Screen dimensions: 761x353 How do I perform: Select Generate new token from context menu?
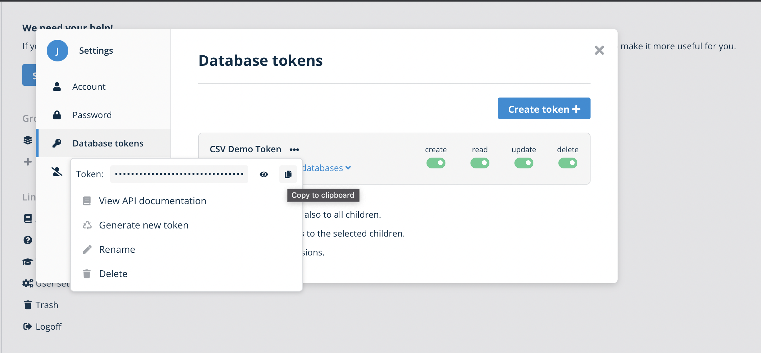[144, 225]
